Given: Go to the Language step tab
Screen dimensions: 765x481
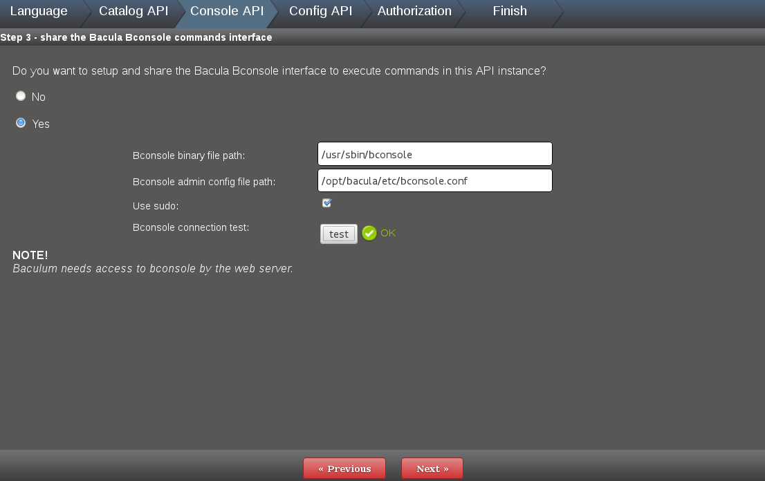Looking at the screenshot, I should tap(39, 11).
